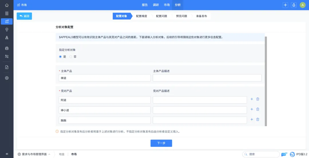The width and height of the screenshot is (309, 158).
Task: Collapse the sidebar with the arrow icon
Action: 7,154
